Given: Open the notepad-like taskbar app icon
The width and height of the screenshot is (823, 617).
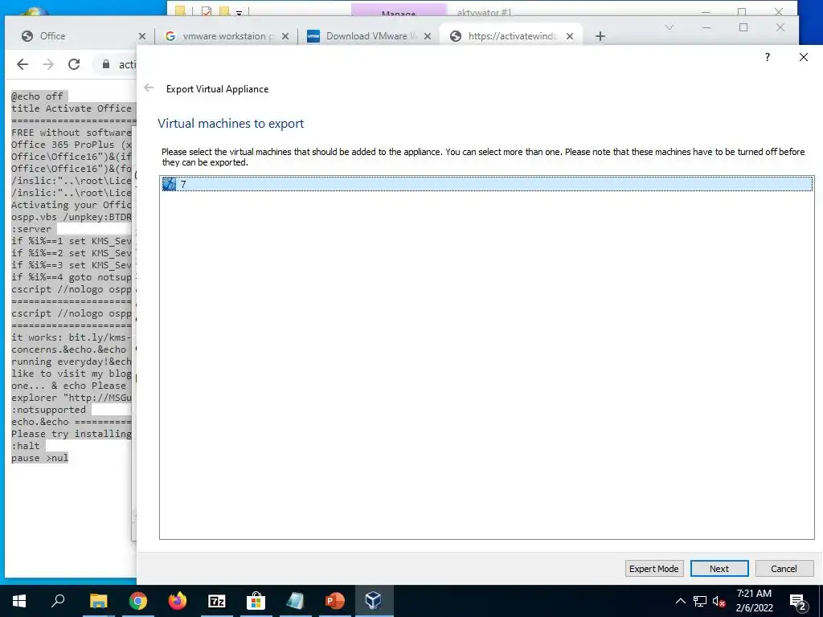Looking at the screenshot, I should tap(295, 601).
